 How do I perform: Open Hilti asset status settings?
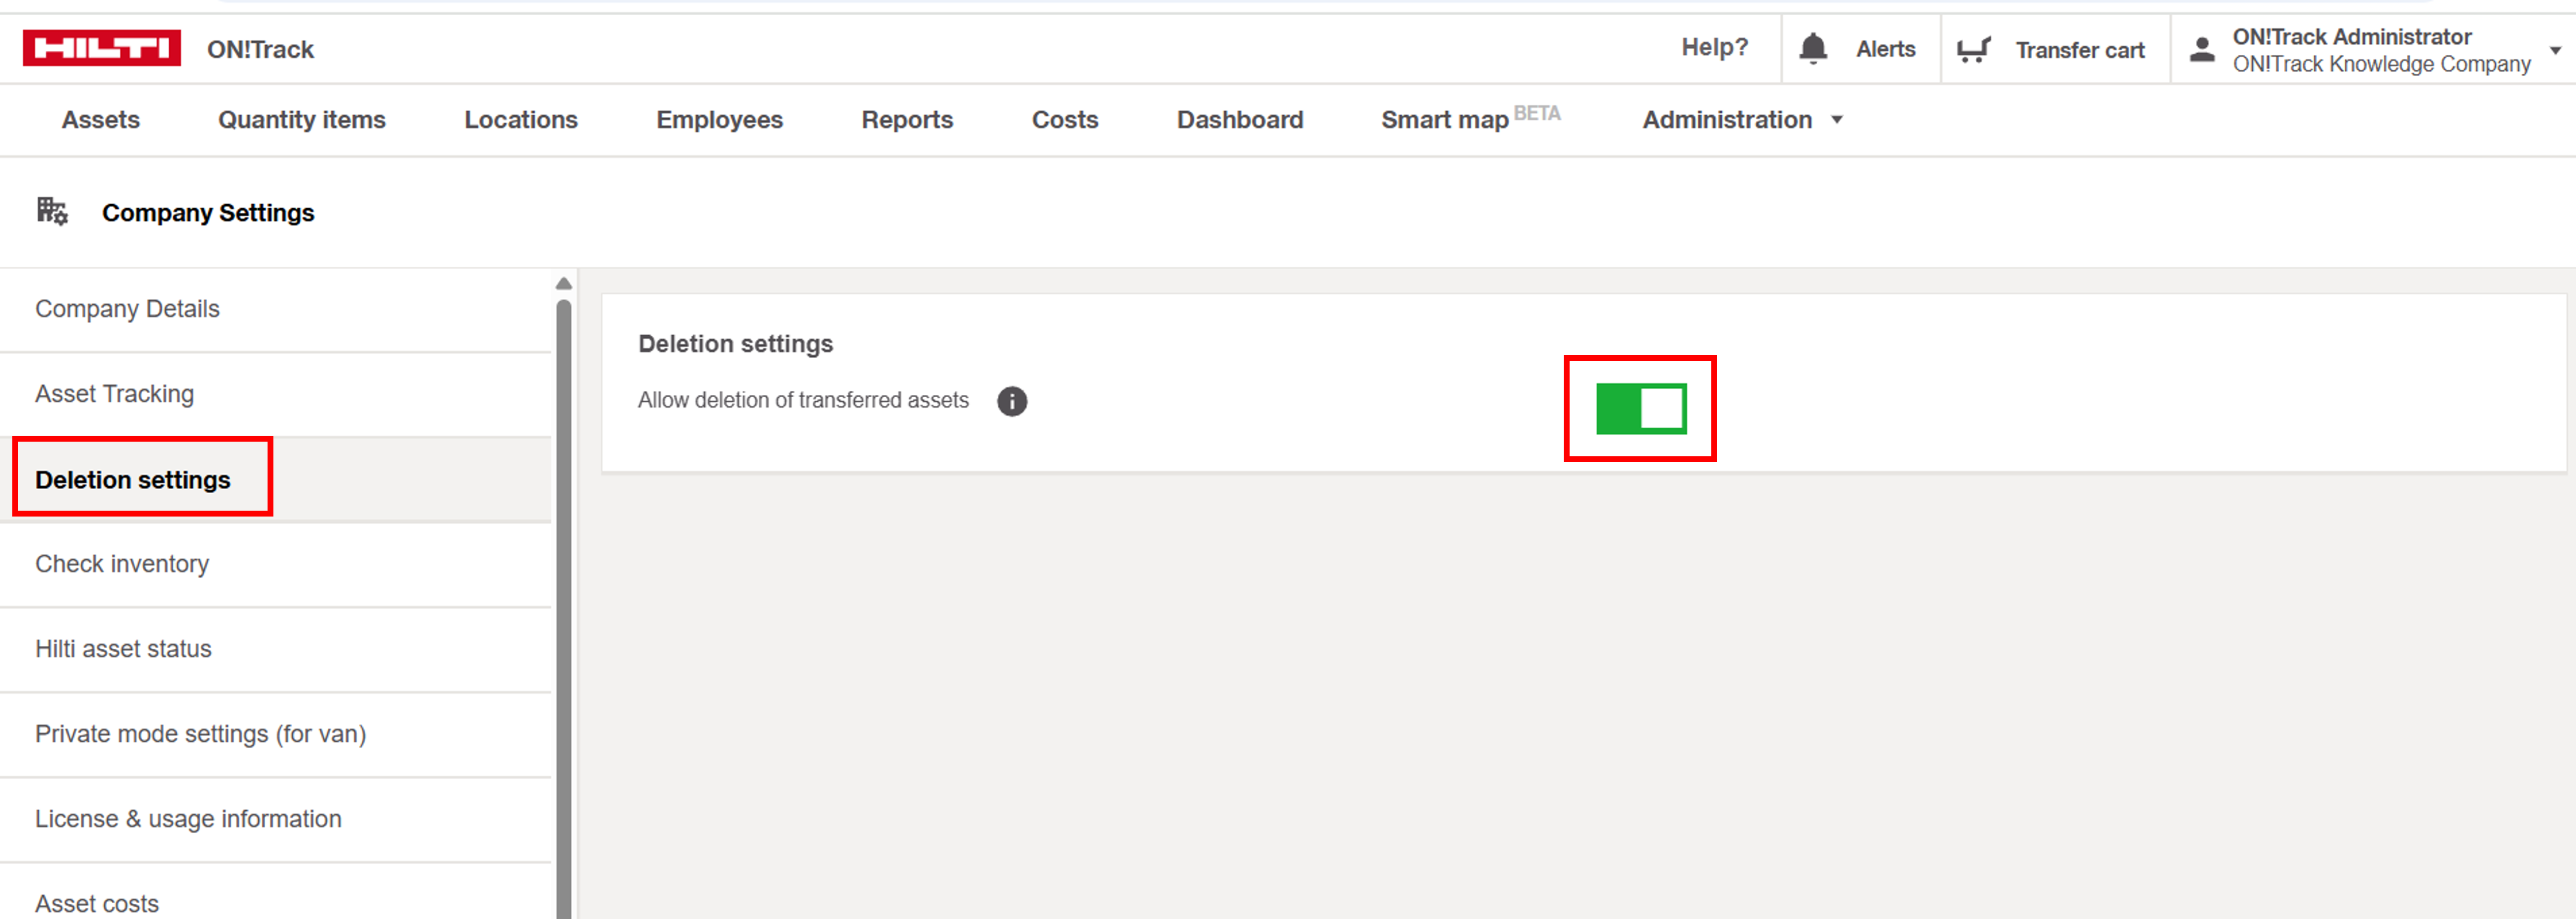point(123,648)
